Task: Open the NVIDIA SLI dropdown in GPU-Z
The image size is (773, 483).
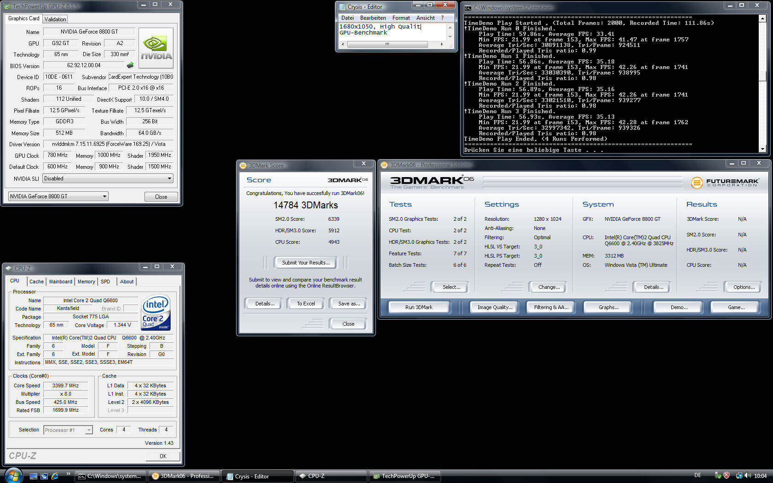Action: 108,178
